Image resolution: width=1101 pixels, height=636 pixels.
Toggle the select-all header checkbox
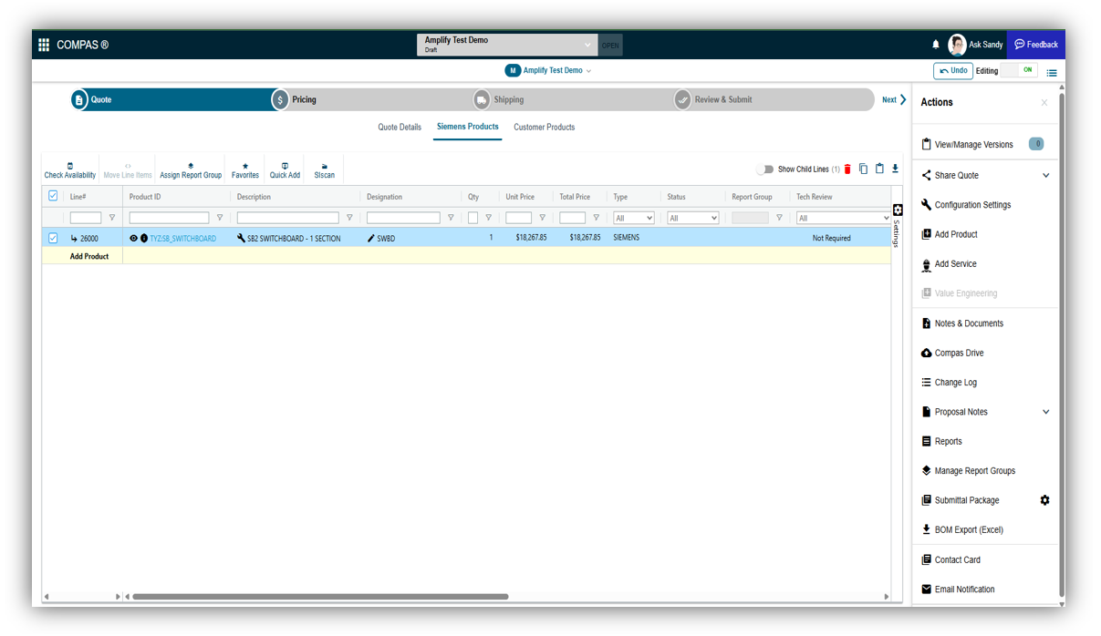pyautogui.click(x=53, y=196)
